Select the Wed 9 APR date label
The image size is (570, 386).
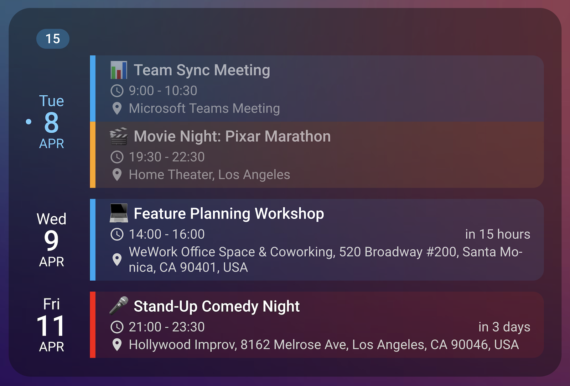[51, 240]
